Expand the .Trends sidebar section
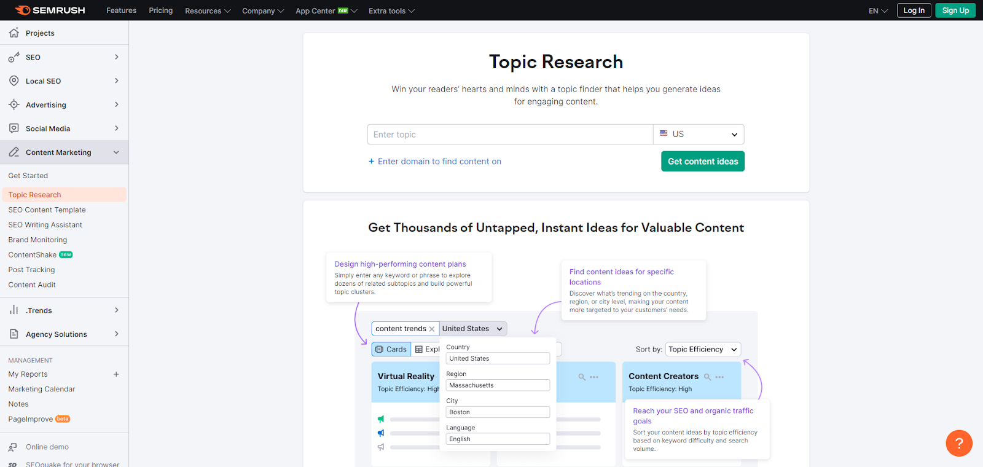The image size is (983, 467). click(117, 310)
